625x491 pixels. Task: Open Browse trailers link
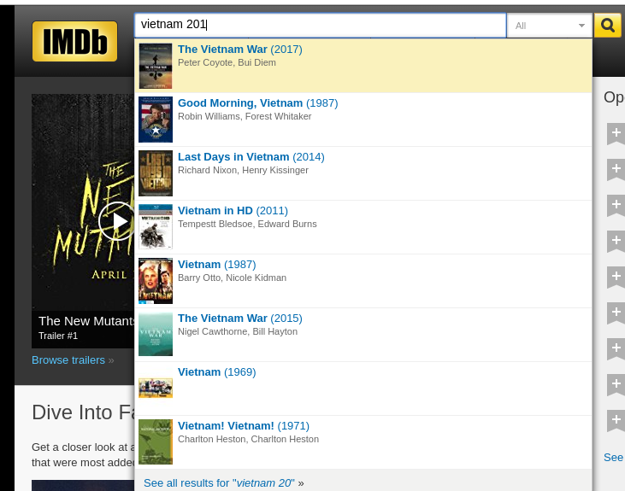(x=73, y=360)
